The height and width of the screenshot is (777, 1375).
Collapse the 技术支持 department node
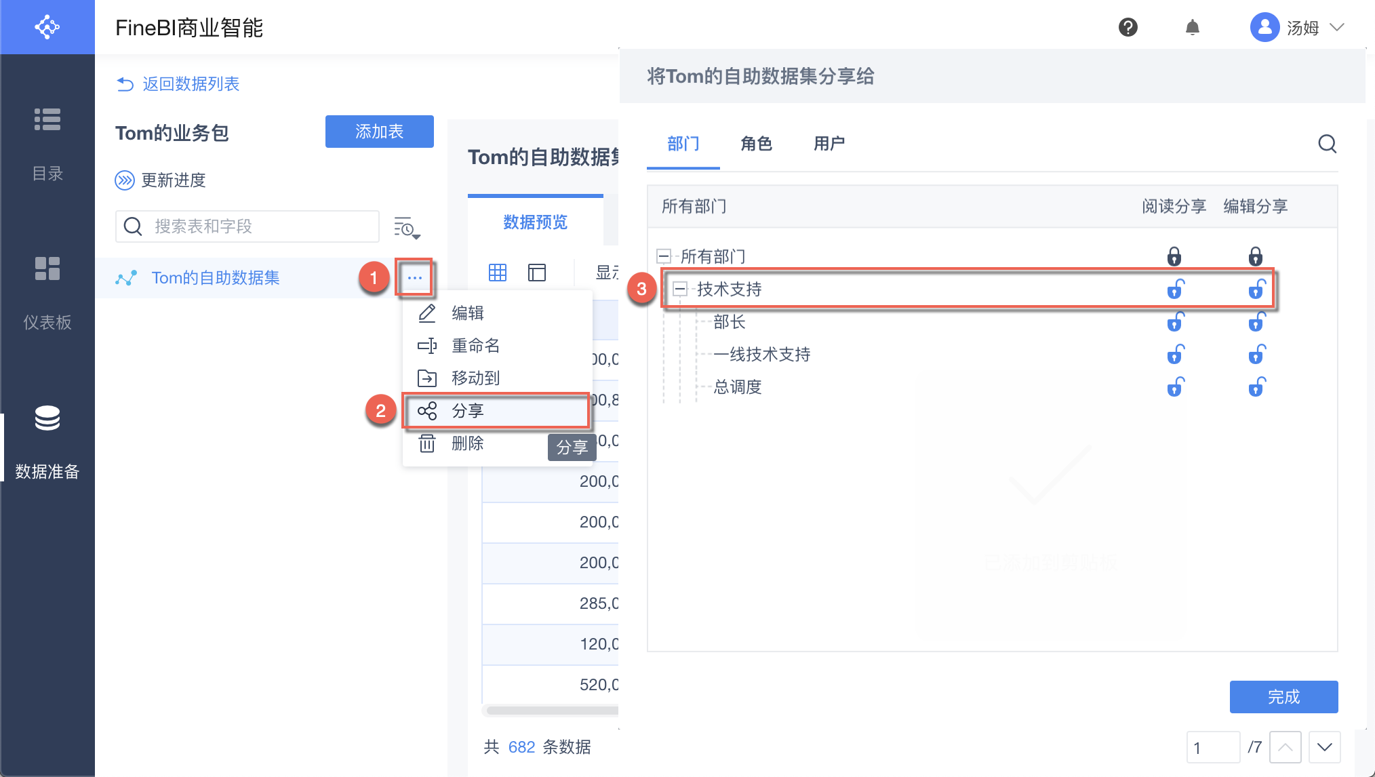(680, 290)
